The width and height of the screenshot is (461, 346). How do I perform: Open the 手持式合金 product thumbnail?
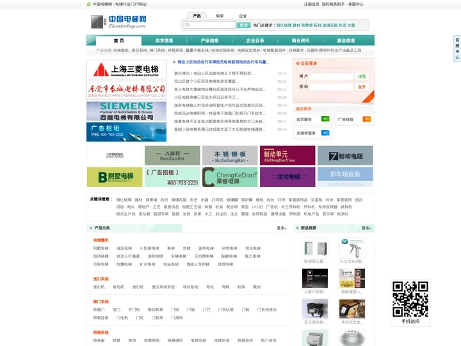pyautogui.click(x=352, y=309)
